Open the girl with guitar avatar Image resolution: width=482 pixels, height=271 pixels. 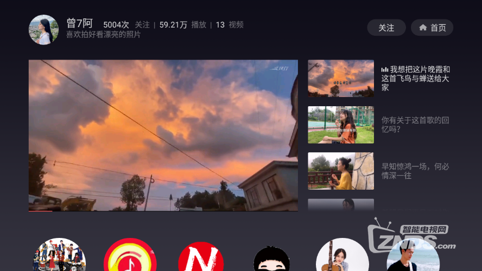pyautogui.click(x=343, y=255)
